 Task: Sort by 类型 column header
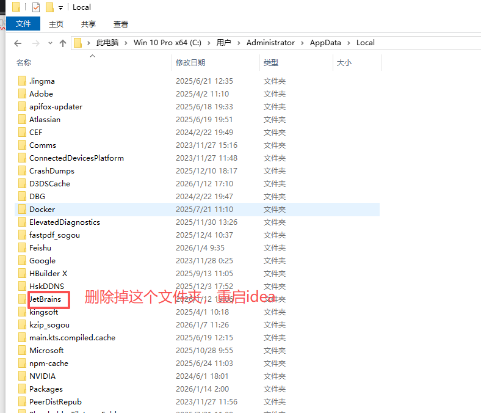(x=271, y=63)
